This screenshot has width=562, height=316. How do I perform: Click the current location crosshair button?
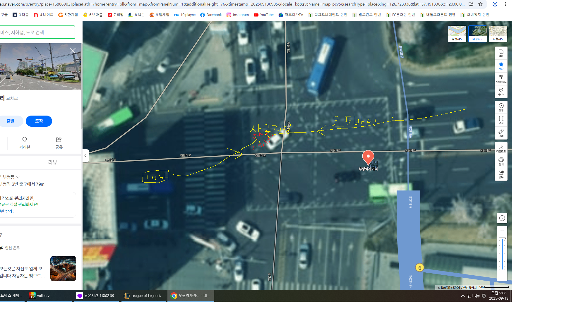tap(502, 218)
